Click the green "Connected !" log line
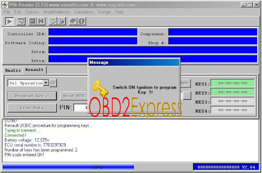Viewport: 262px width, 173px height. click(16, 135)
